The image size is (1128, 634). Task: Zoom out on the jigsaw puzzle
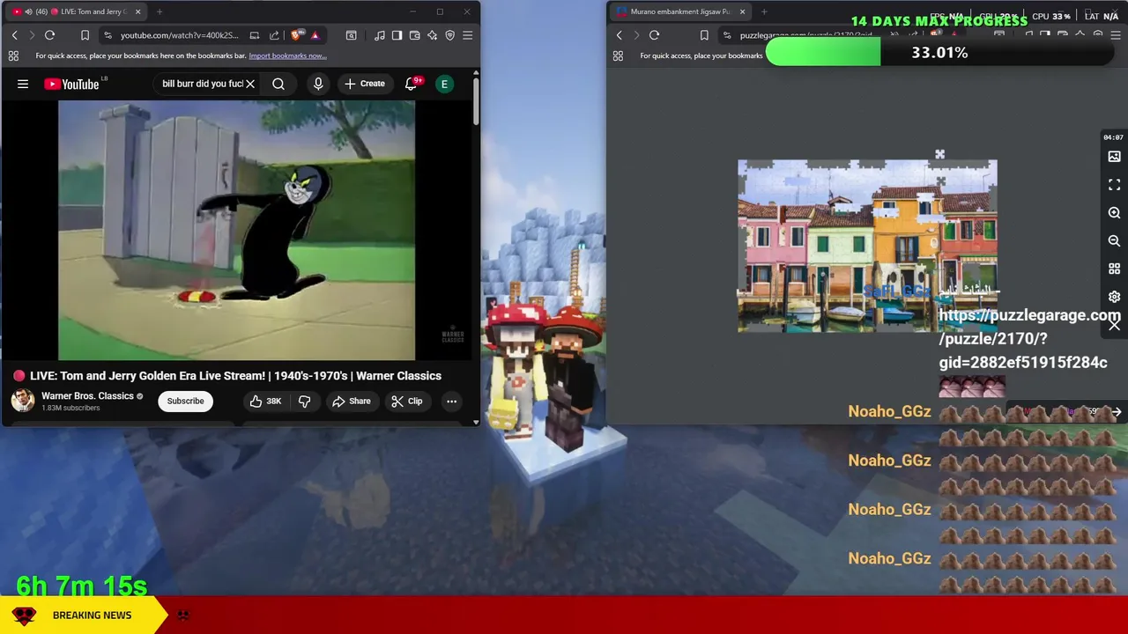click(x=1114, y=240)
